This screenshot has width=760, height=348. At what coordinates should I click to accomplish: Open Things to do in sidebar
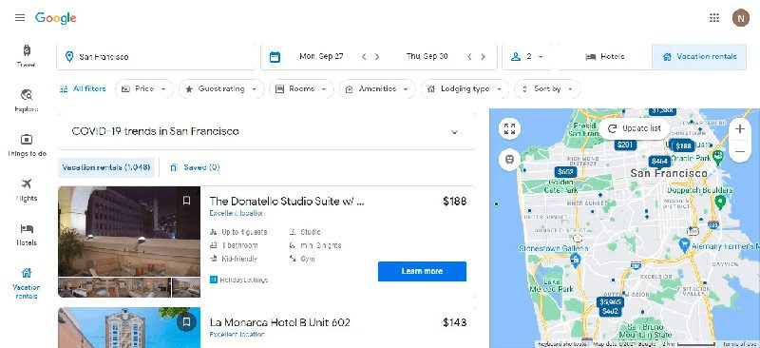pyautogui.click(x=27, y=145)
